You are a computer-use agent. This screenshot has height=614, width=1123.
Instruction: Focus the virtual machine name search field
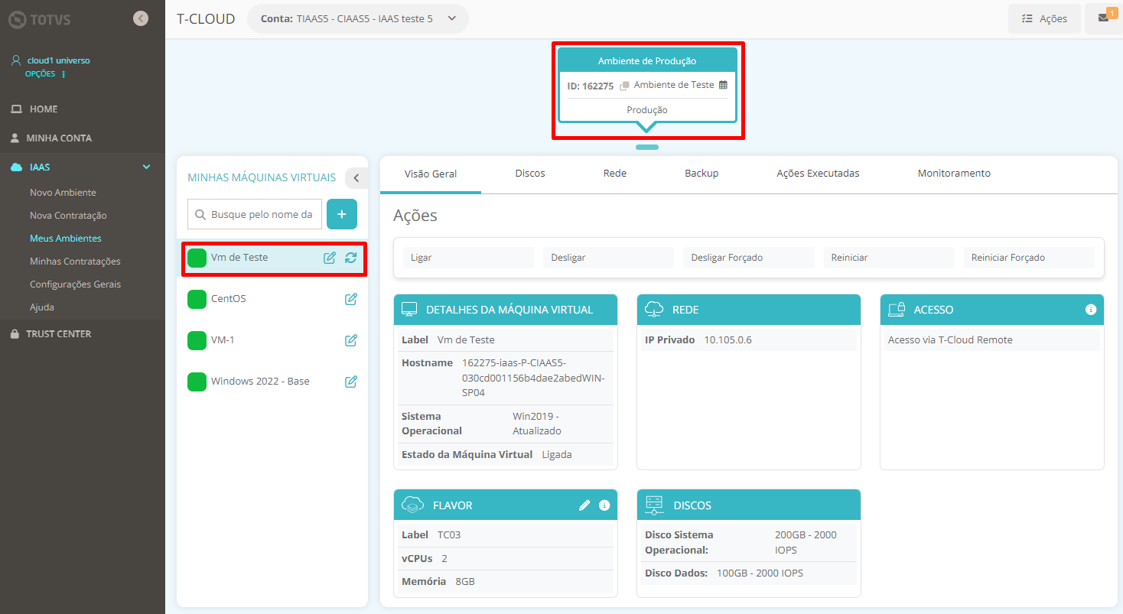[255, 215]
